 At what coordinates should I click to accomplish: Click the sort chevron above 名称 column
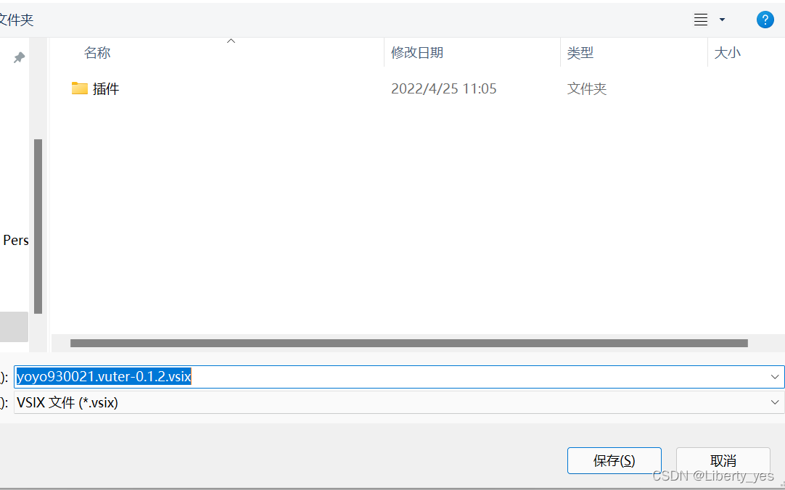[231, 42]
